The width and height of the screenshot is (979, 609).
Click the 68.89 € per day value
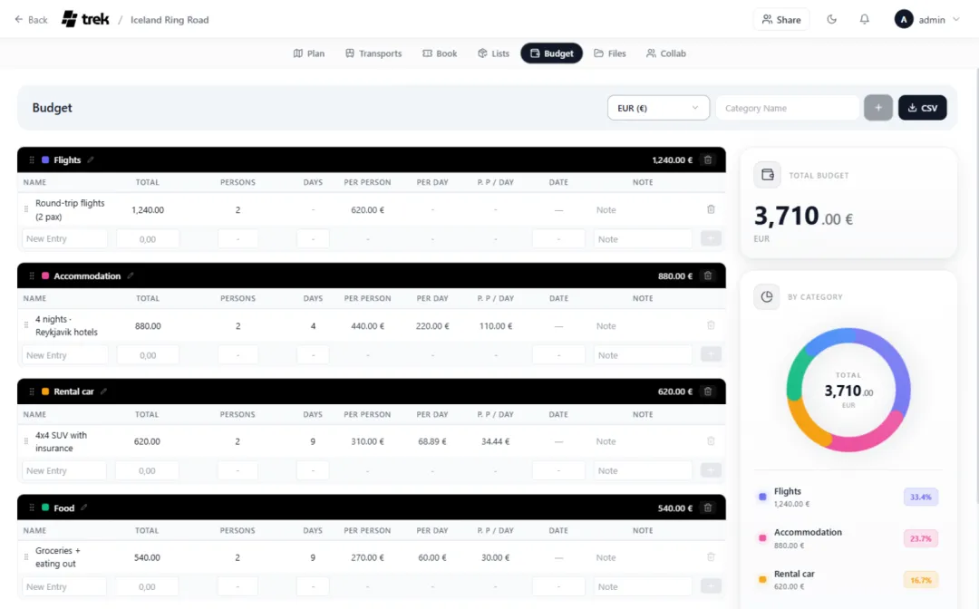point(432,441)
